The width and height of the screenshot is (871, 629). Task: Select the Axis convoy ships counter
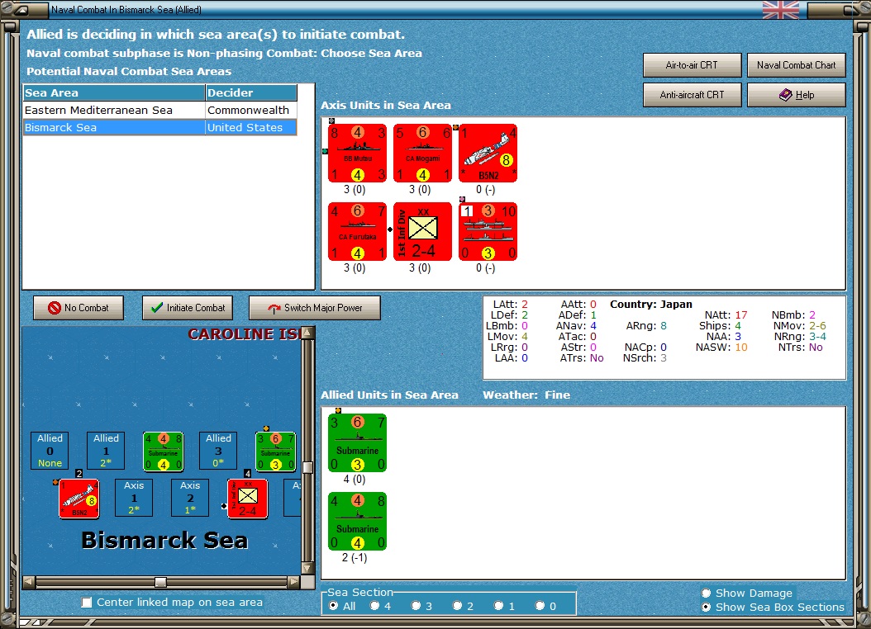488,231
